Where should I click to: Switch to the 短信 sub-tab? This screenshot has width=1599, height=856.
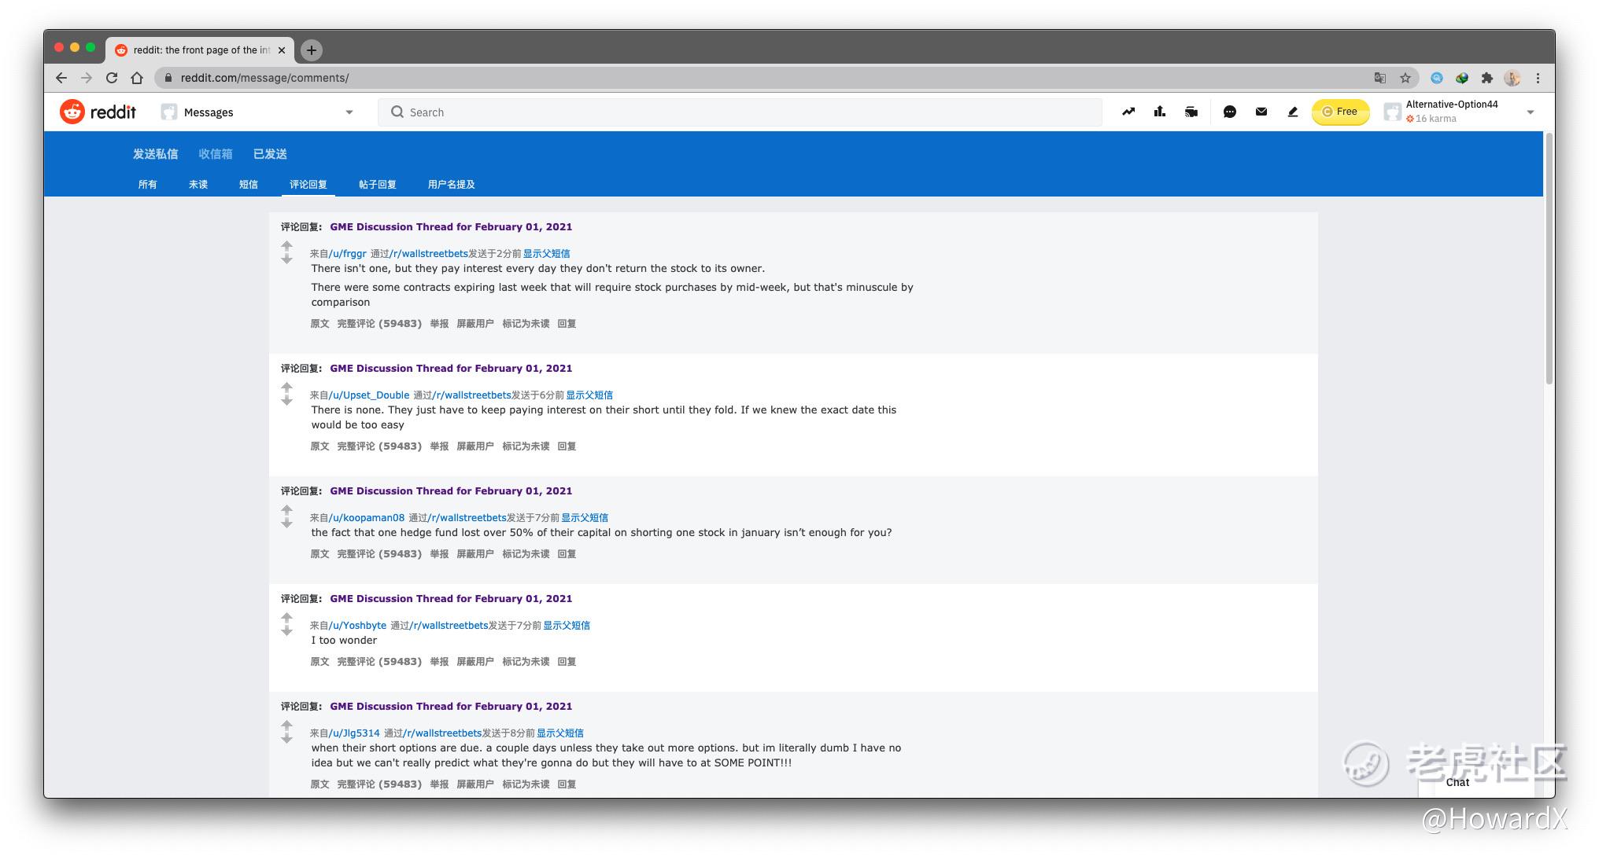(249, 185)
